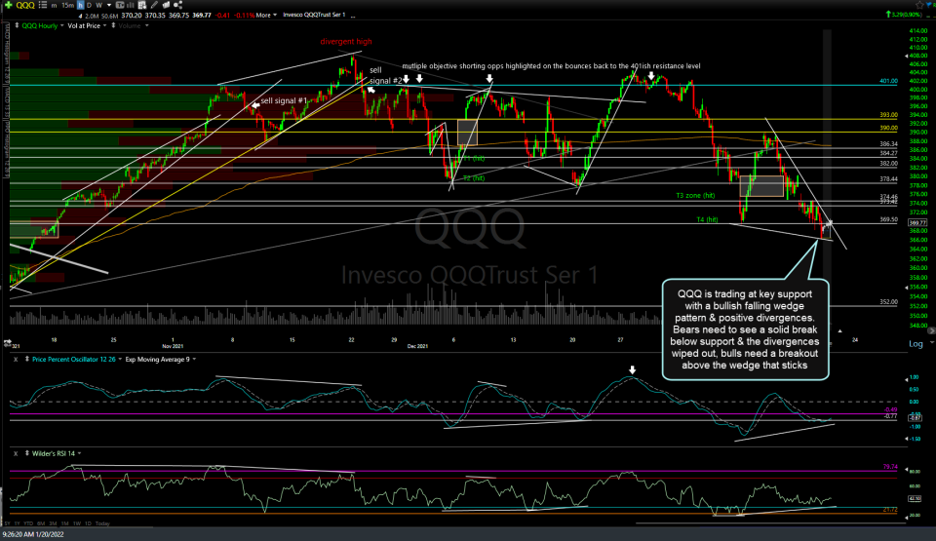Select the 1D range button
Screen dimensions: 936x541
tap(89, 523)
